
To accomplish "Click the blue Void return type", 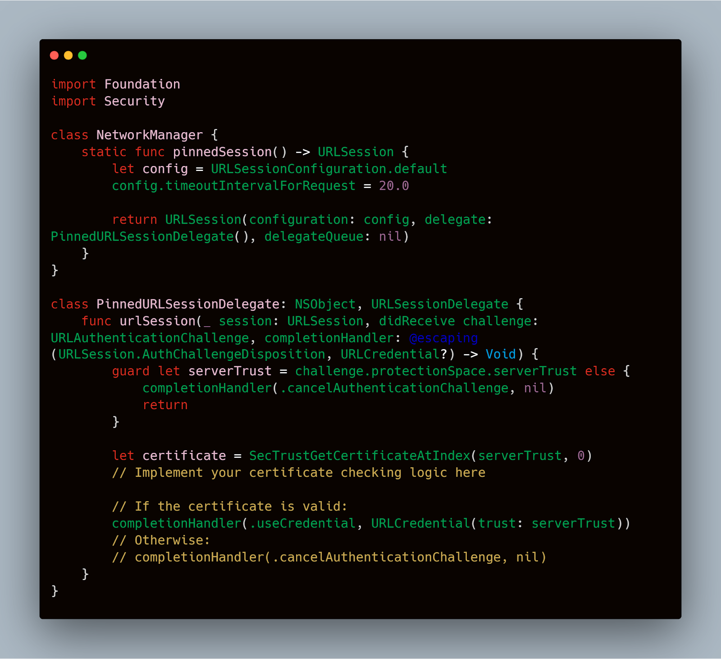I will [501, 354].
